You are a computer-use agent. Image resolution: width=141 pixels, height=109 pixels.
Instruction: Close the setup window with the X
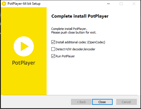pos(134,4)
